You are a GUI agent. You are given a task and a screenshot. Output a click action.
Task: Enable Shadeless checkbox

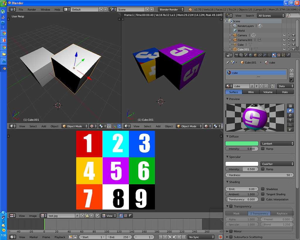(x=263, y=189)
